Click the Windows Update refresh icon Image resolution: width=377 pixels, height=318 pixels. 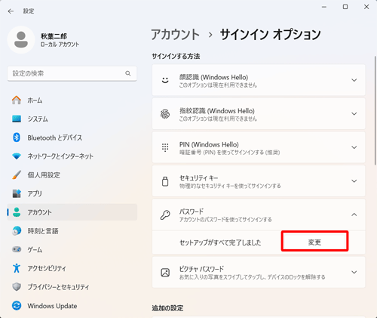click(x=17, y=306)
